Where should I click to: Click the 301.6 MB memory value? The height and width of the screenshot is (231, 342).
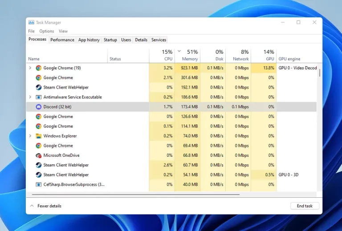(x=189, y=78)
